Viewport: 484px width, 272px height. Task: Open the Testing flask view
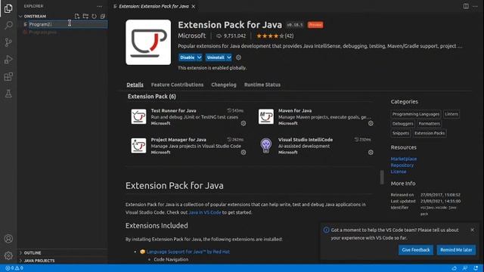tap(8, 94)
